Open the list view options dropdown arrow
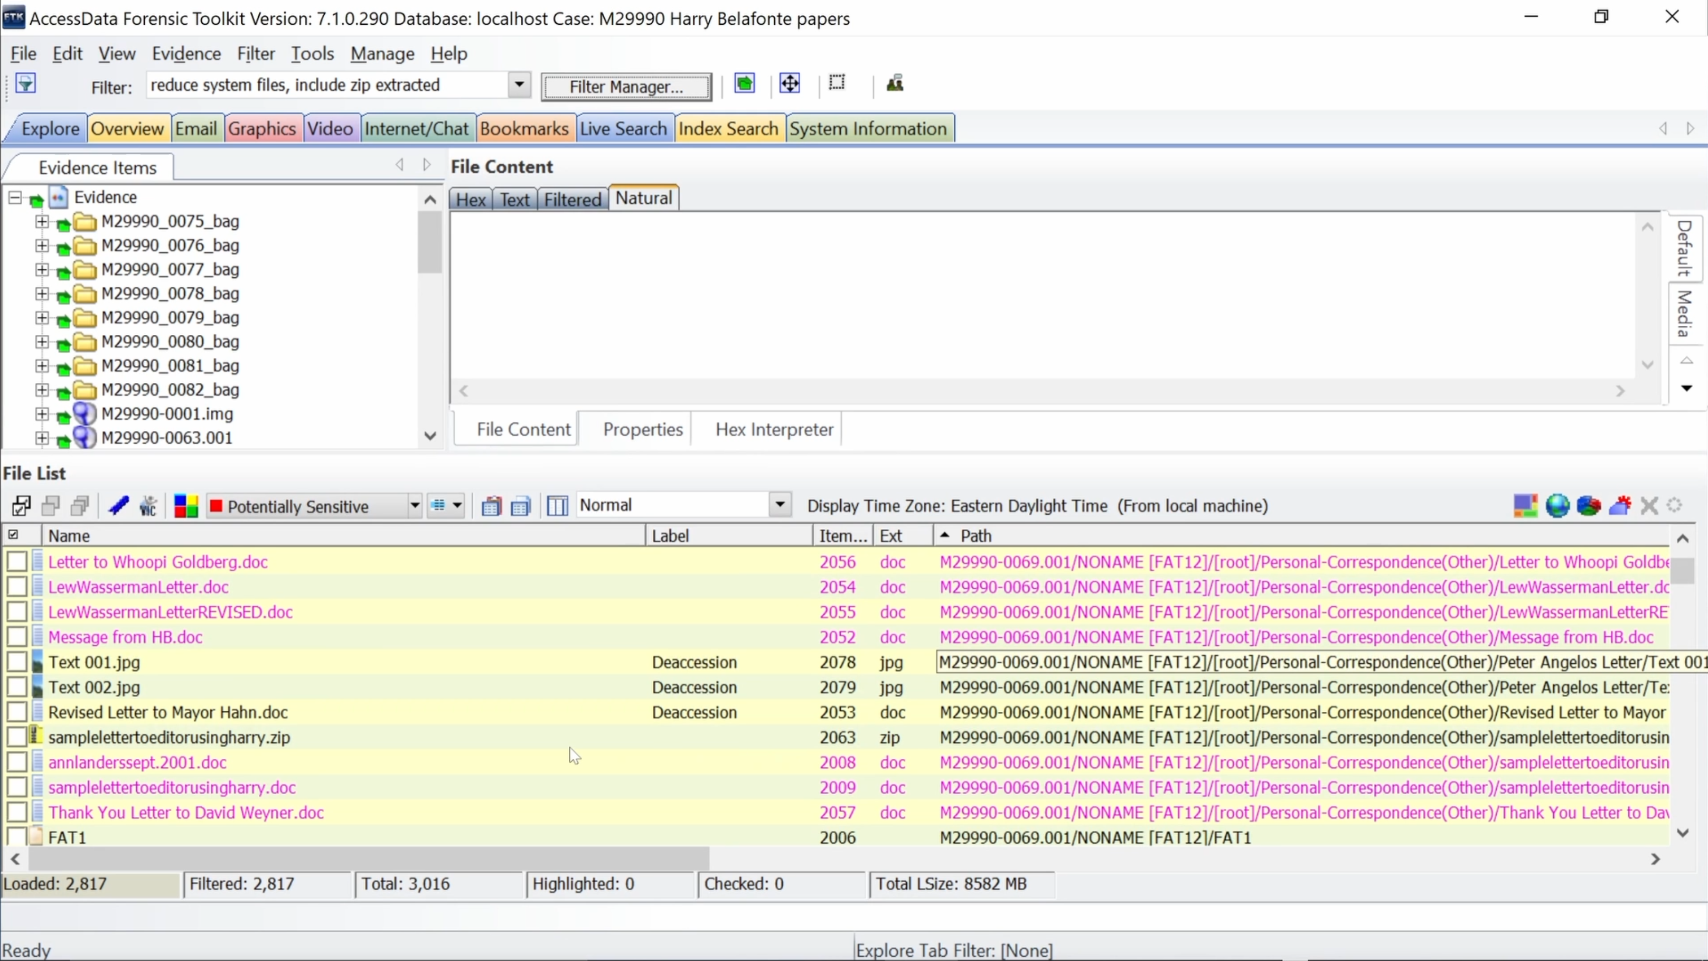This screenshot has height=961, width=1708. point(457,506)
